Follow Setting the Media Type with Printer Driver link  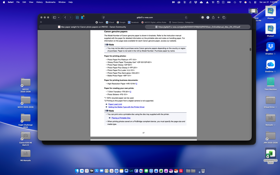126,107
